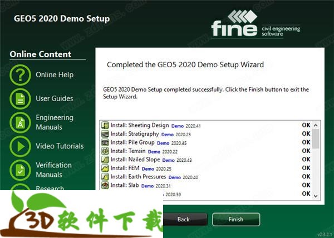This screenshot has height=238, width=334.
Task: Click the Back button
Action: click(x=184, y=219)
